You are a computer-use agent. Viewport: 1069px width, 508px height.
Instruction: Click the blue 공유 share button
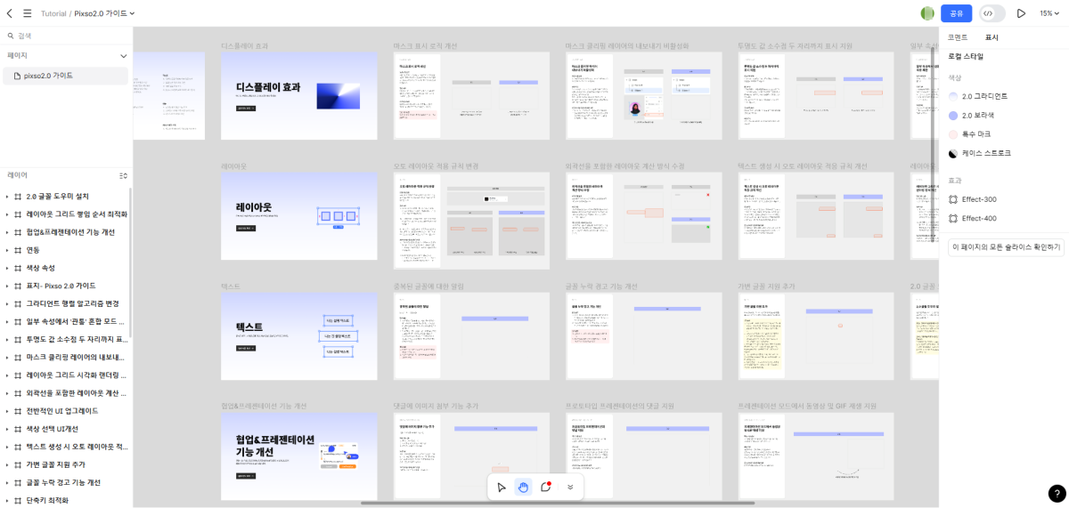pyautogui.click(x=956, y=13)
